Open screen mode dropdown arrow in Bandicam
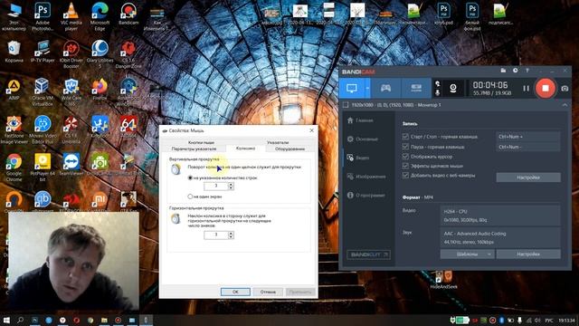579x326 pixels. pos(367,88)
